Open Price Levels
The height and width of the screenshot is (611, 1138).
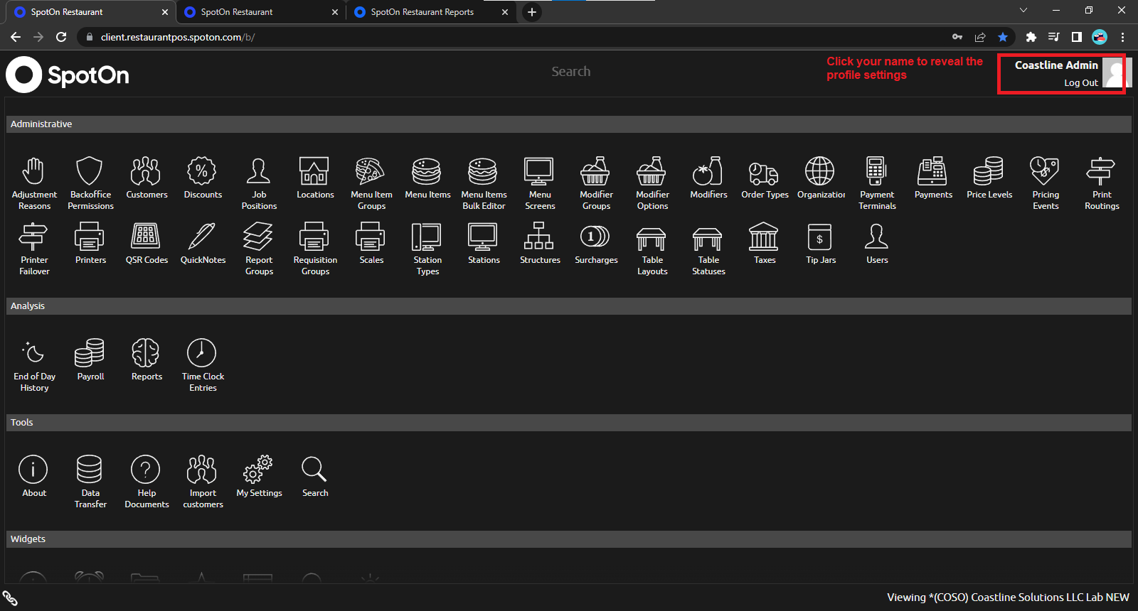pos(989,178)
